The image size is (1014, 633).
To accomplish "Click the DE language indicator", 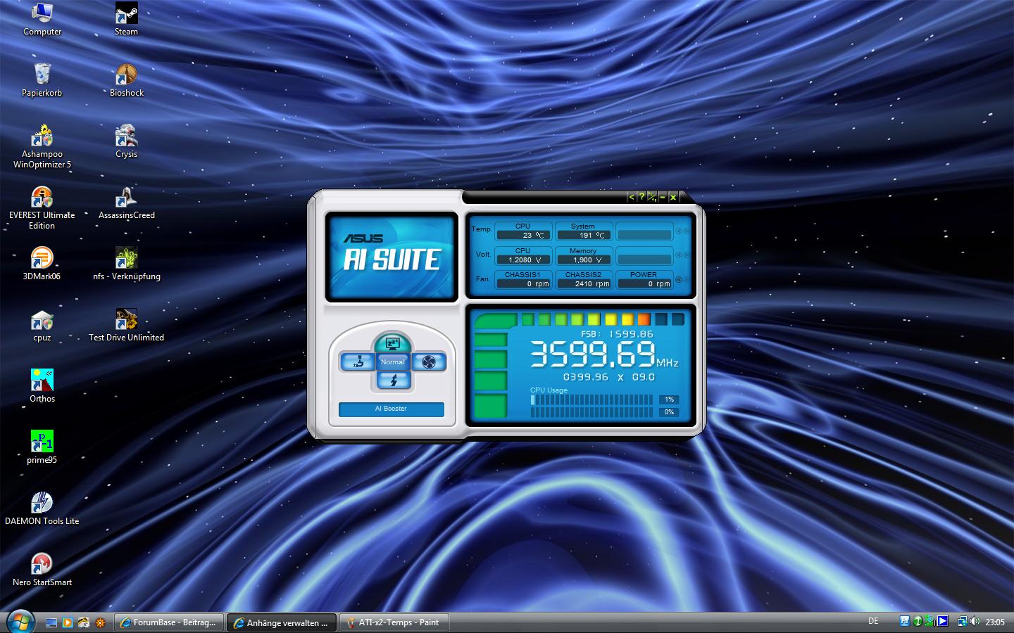I will point(873,621).
